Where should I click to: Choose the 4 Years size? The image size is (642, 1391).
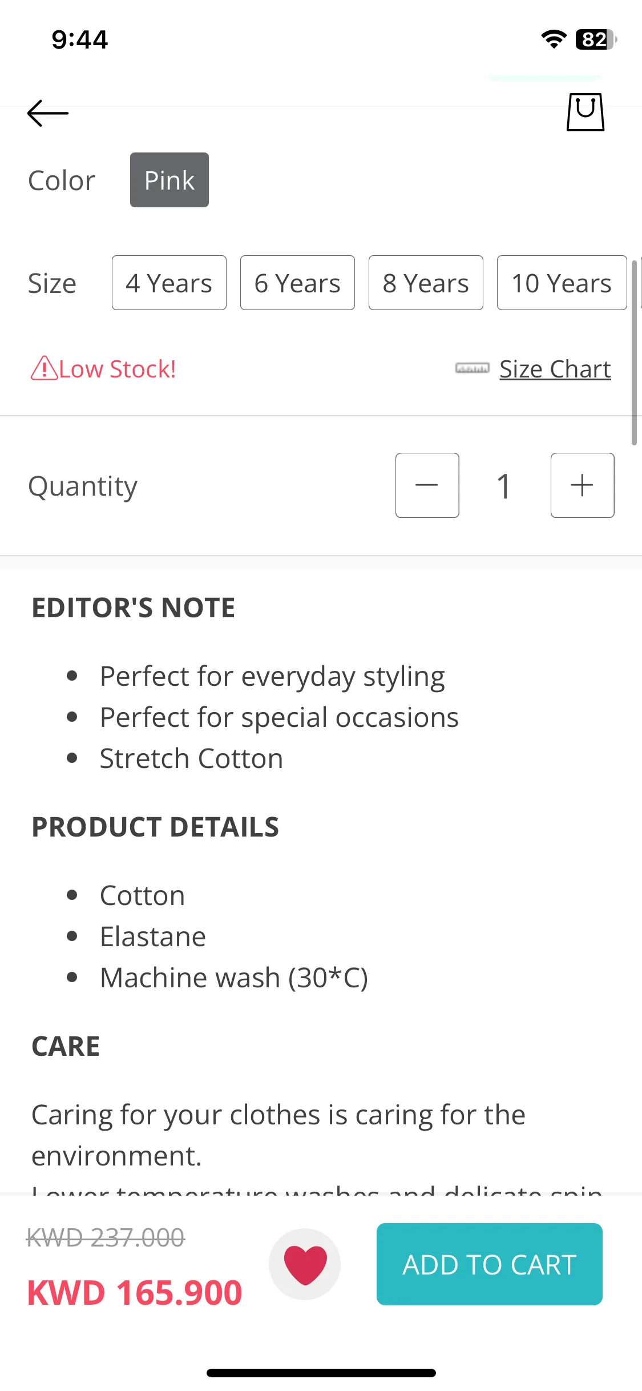click(x=169, y=283)
